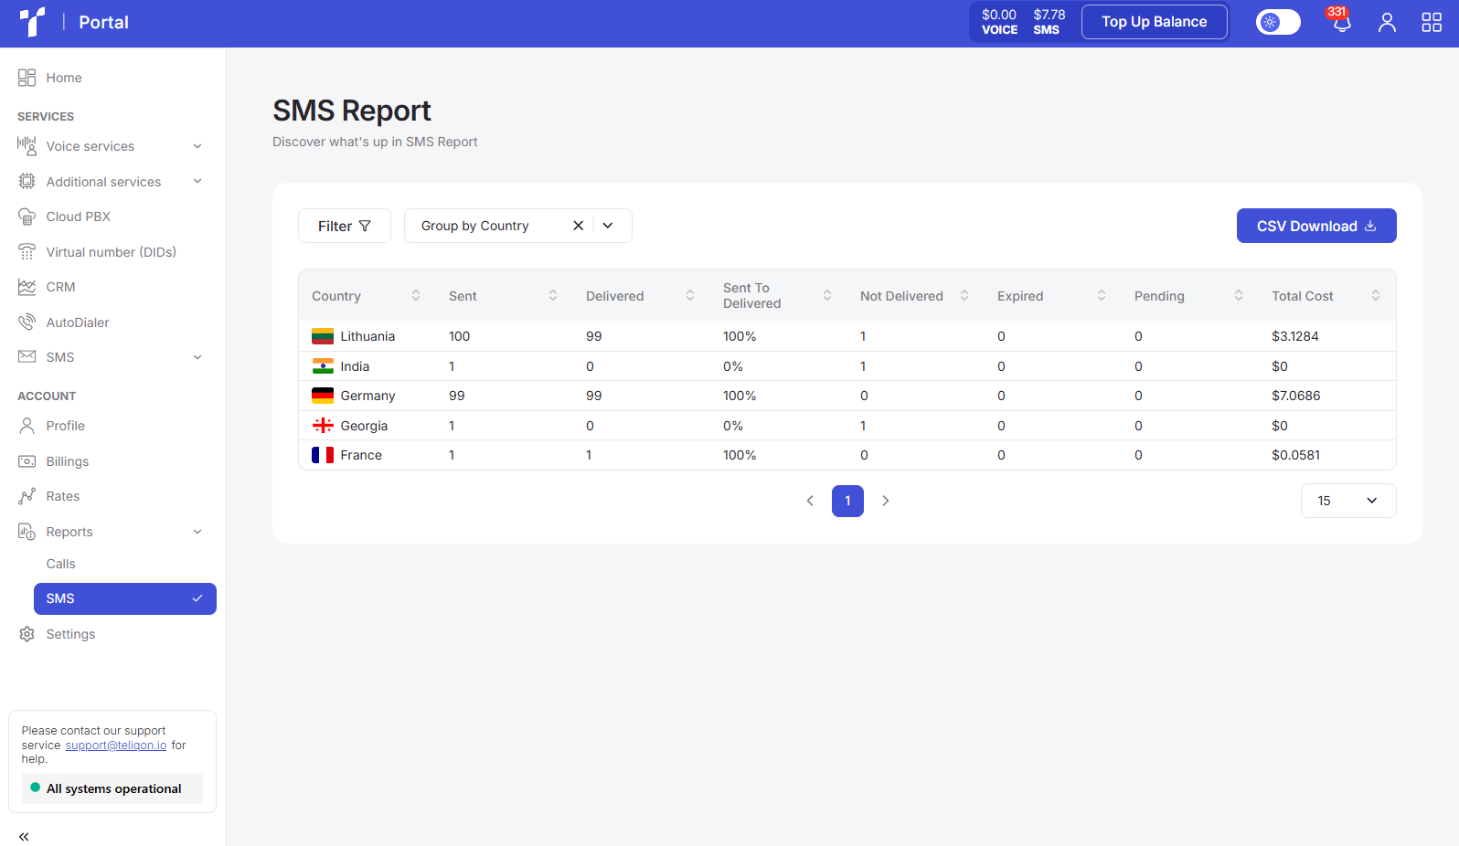The width and height of the screenshot is (1459, 846).
Task: Expand the Voice services menu
Action: point(197,146)
